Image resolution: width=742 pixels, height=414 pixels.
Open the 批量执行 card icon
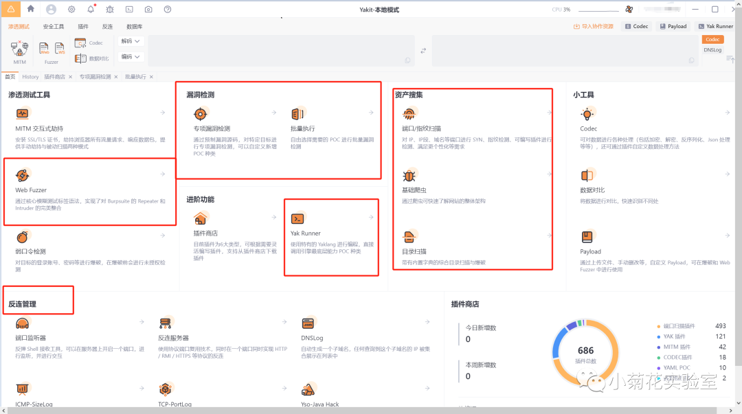pos(297,113)
